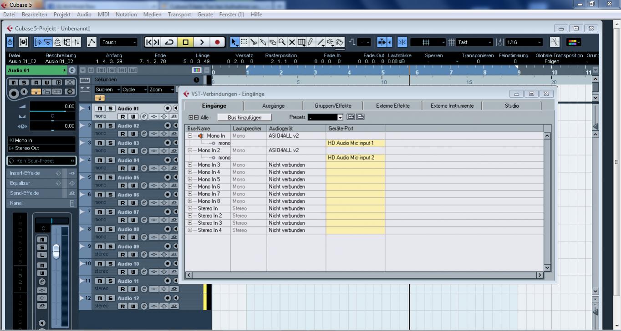
Task: Click the automation mode curve icon
Action: (92, 42)
